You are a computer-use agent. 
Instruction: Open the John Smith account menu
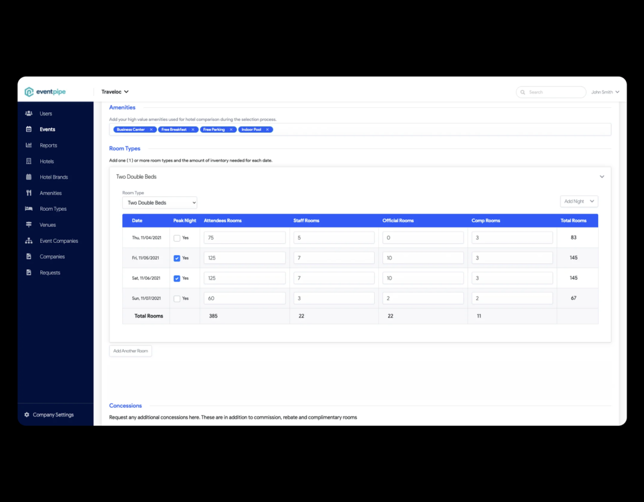[x=605, y=92]
